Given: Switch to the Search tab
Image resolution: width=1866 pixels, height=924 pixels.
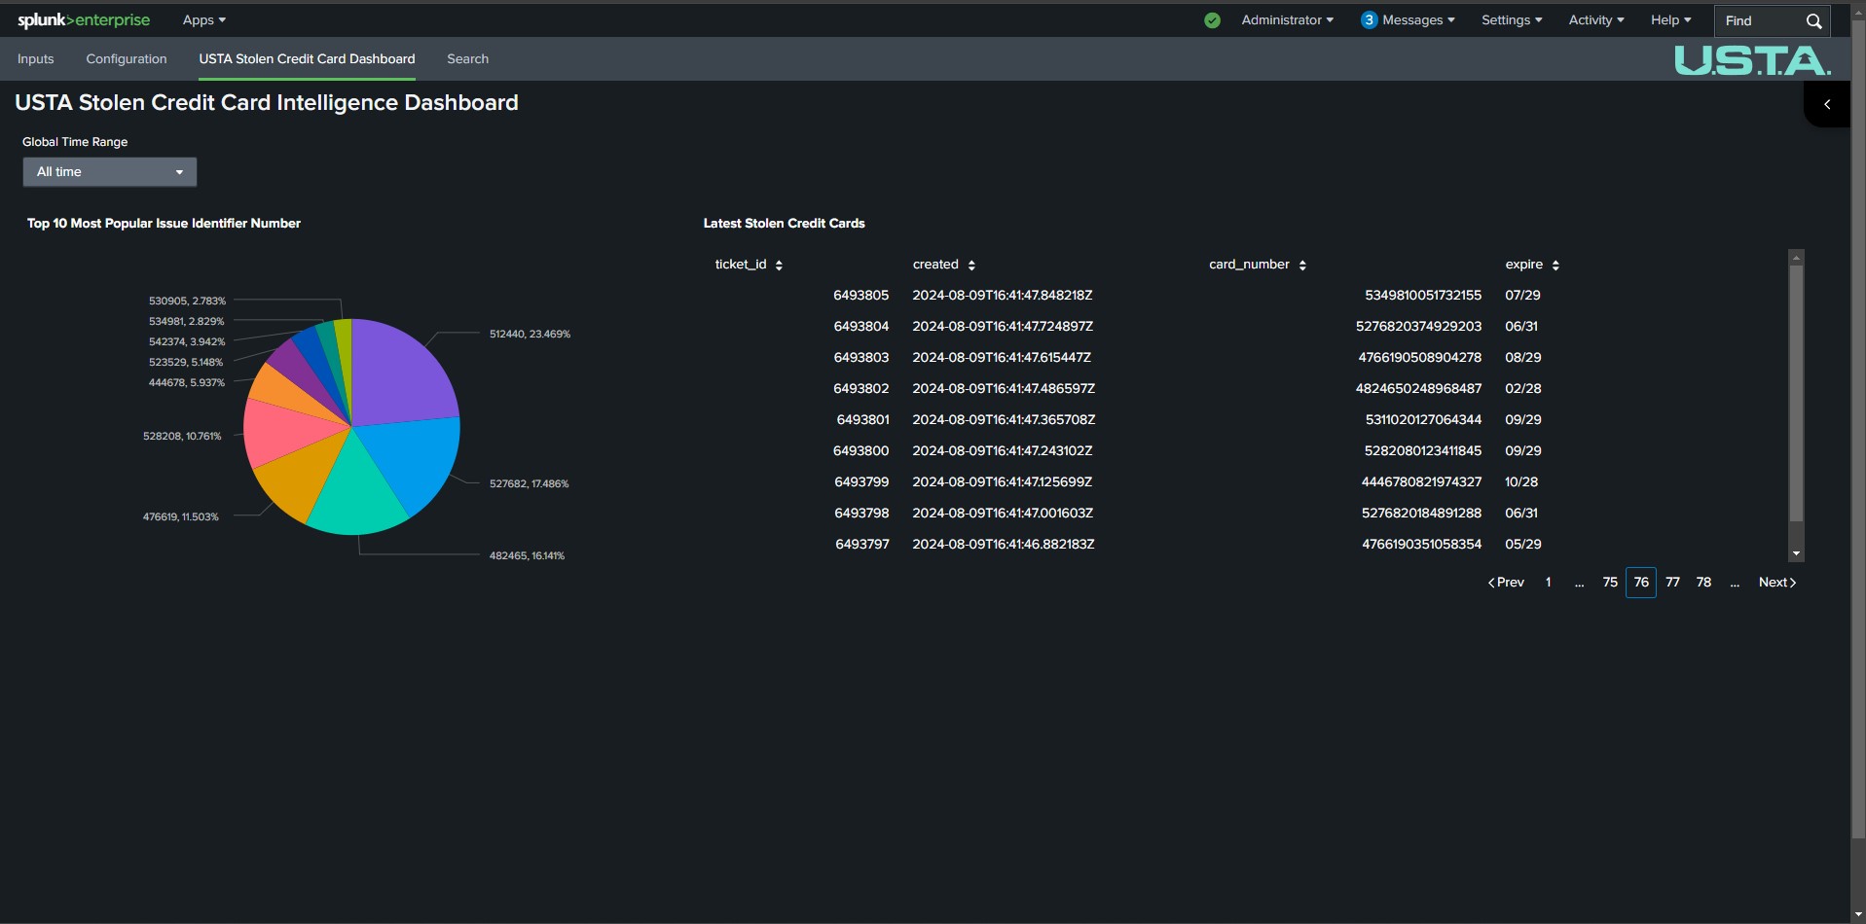Looking at the screenshot, I should coord(467,59).
